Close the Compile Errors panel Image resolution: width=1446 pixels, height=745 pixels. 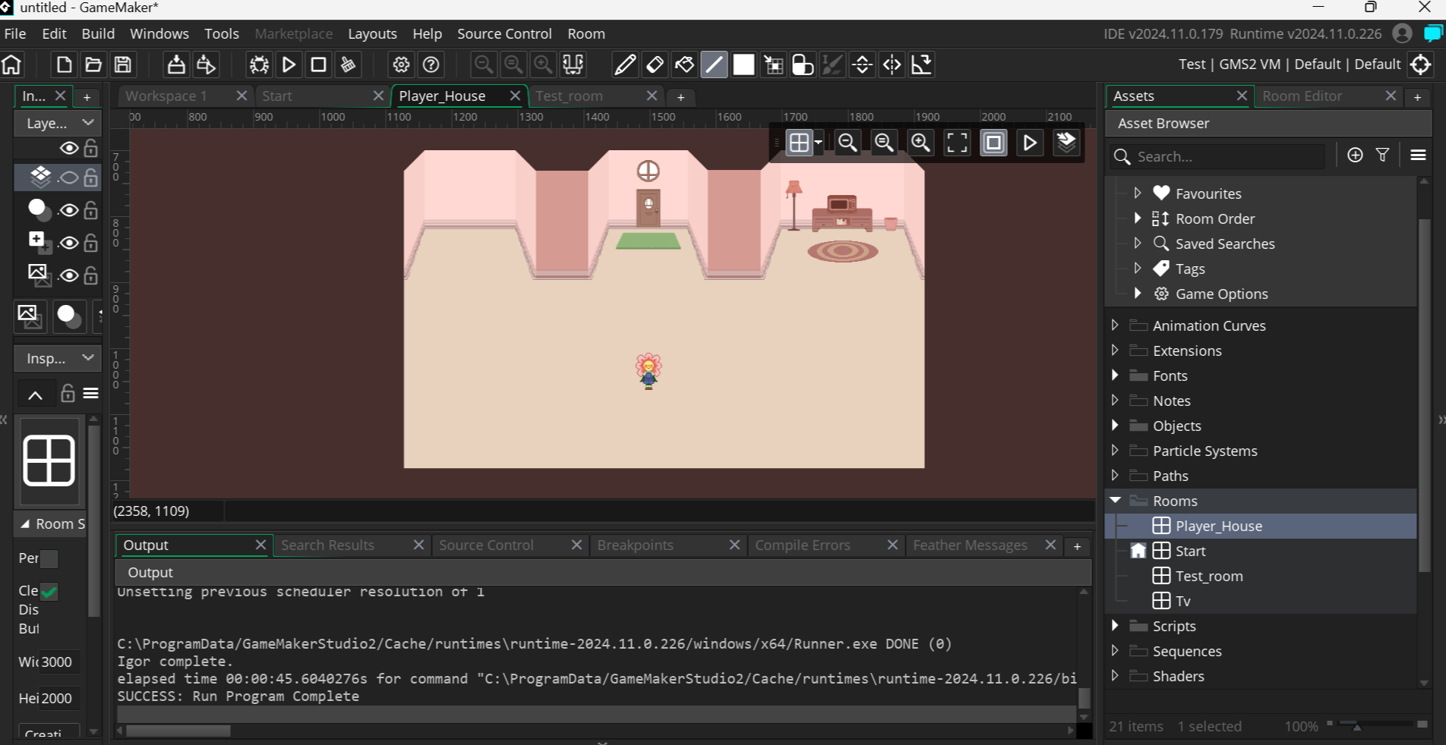[x=892, y=545]
